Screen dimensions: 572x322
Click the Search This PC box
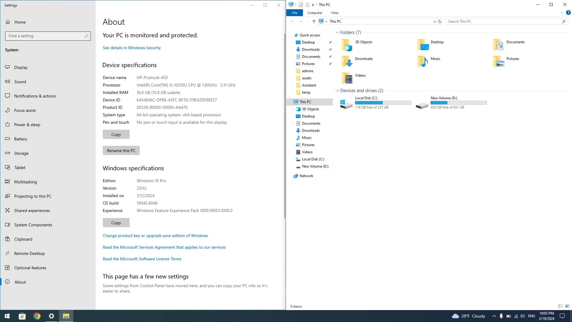click(x=506, y=21)
